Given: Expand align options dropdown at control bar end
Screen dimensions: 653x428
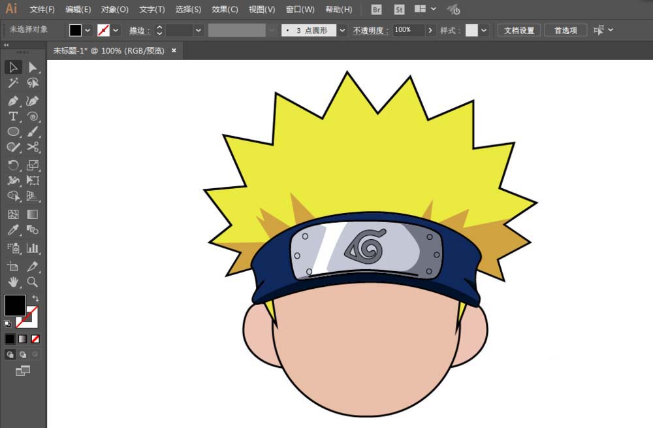Looking at the screenshot, I should (611, 30).
